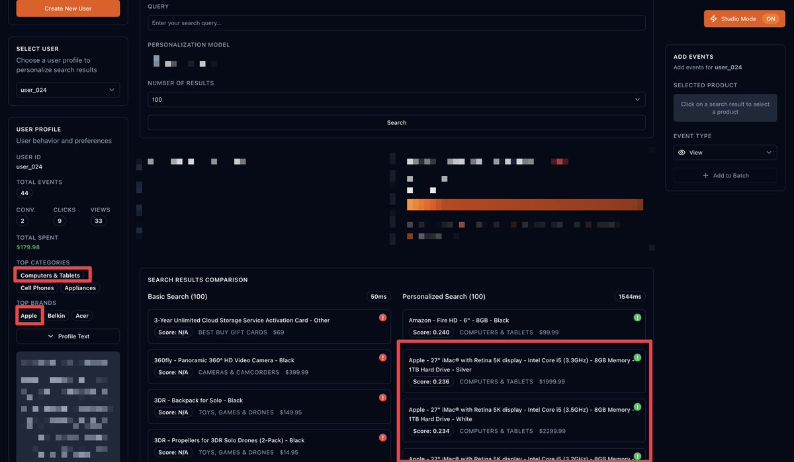The image size is (794, 462).
Task: Click green indicator icon on Amazon Fire HD result
Action: (637, 318)
